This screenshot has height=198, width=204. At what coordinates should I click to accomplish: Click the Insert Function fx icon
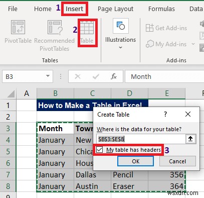click(x=114, y=76)
